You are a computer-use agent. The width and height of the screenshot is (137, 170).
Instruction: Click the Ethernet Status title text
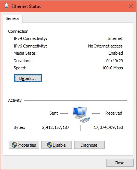pos(26,6)
